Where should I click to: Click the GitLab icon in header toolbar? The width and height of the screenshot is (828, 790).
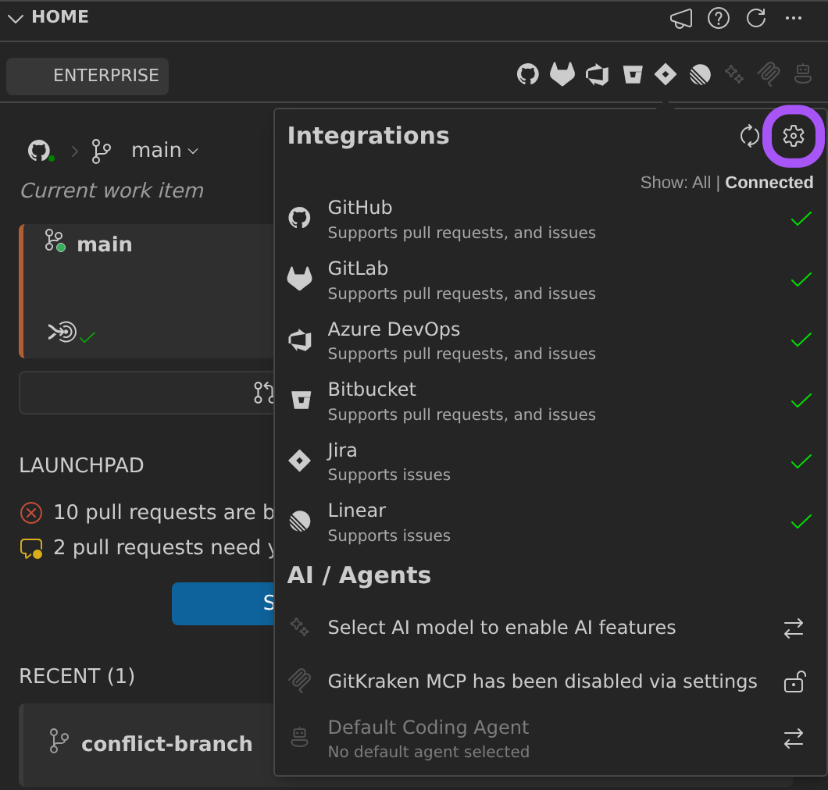[x=562, y=74]
